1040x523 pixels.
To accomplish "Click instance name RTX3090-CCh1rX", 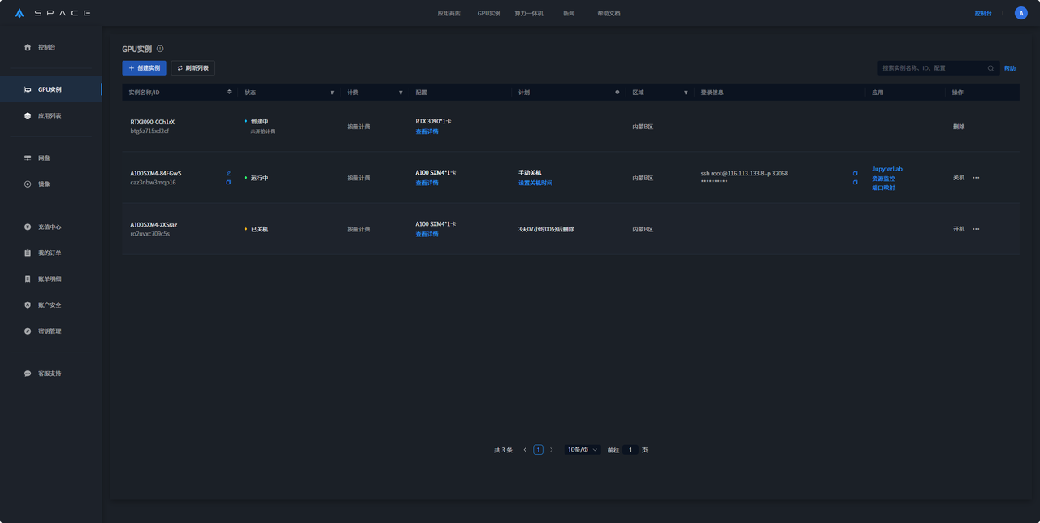I will [152, 122].
